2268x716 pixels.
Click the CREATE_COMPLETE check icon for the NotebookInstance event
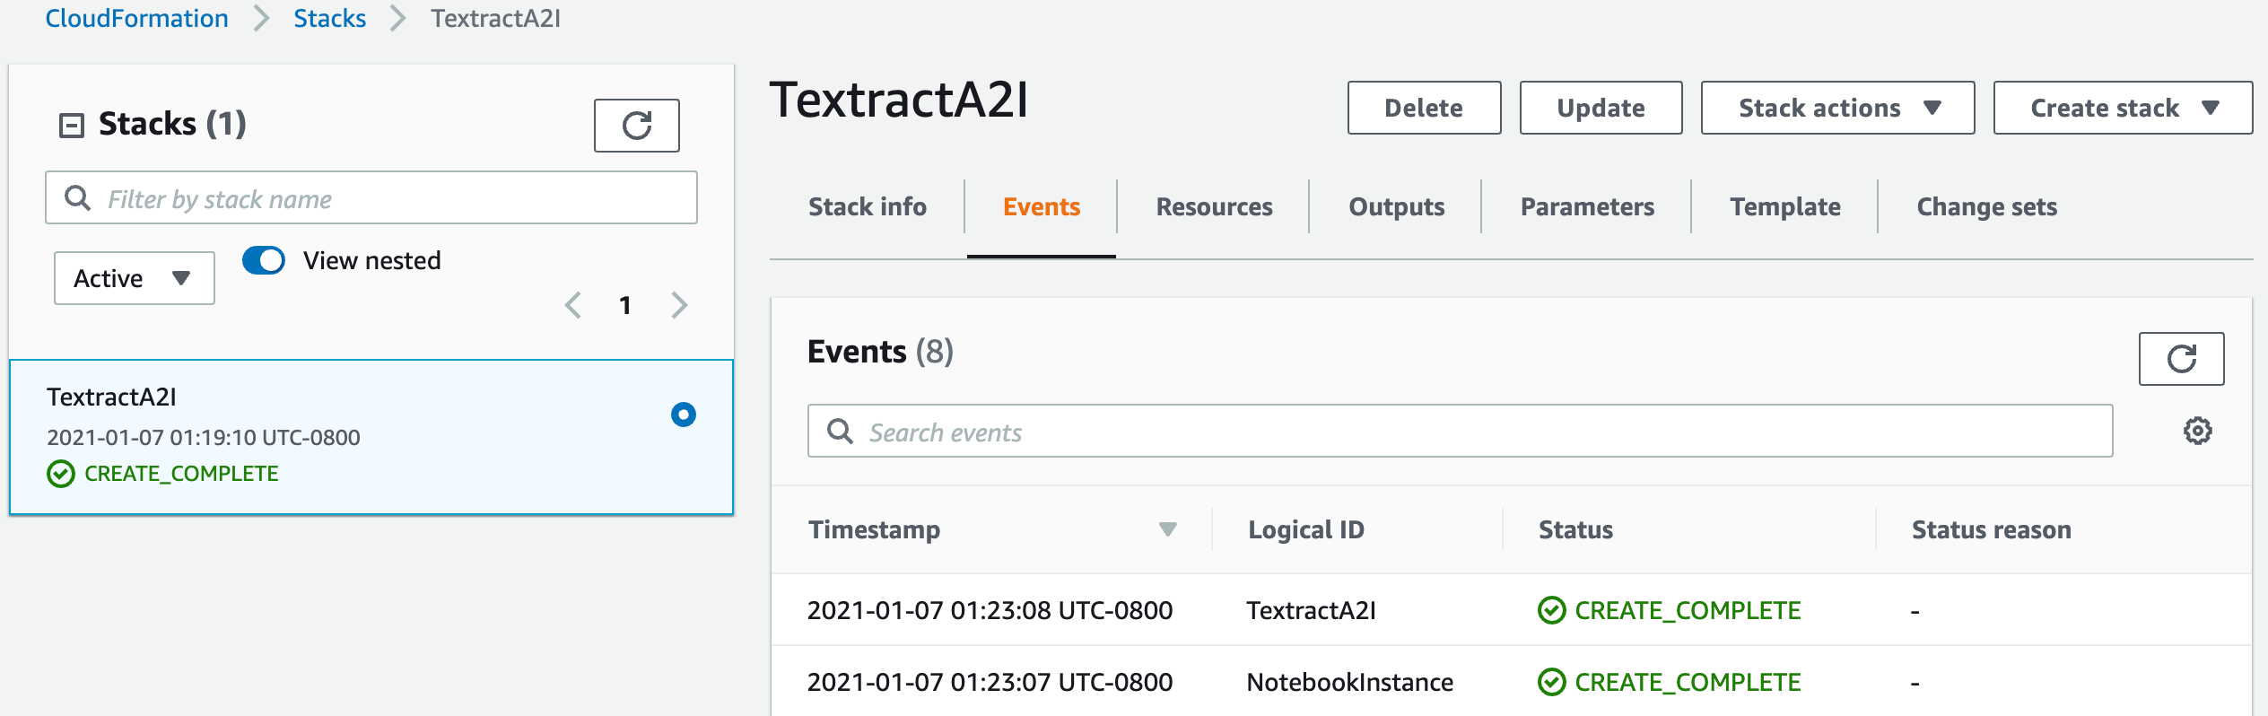pos(1551,682)
